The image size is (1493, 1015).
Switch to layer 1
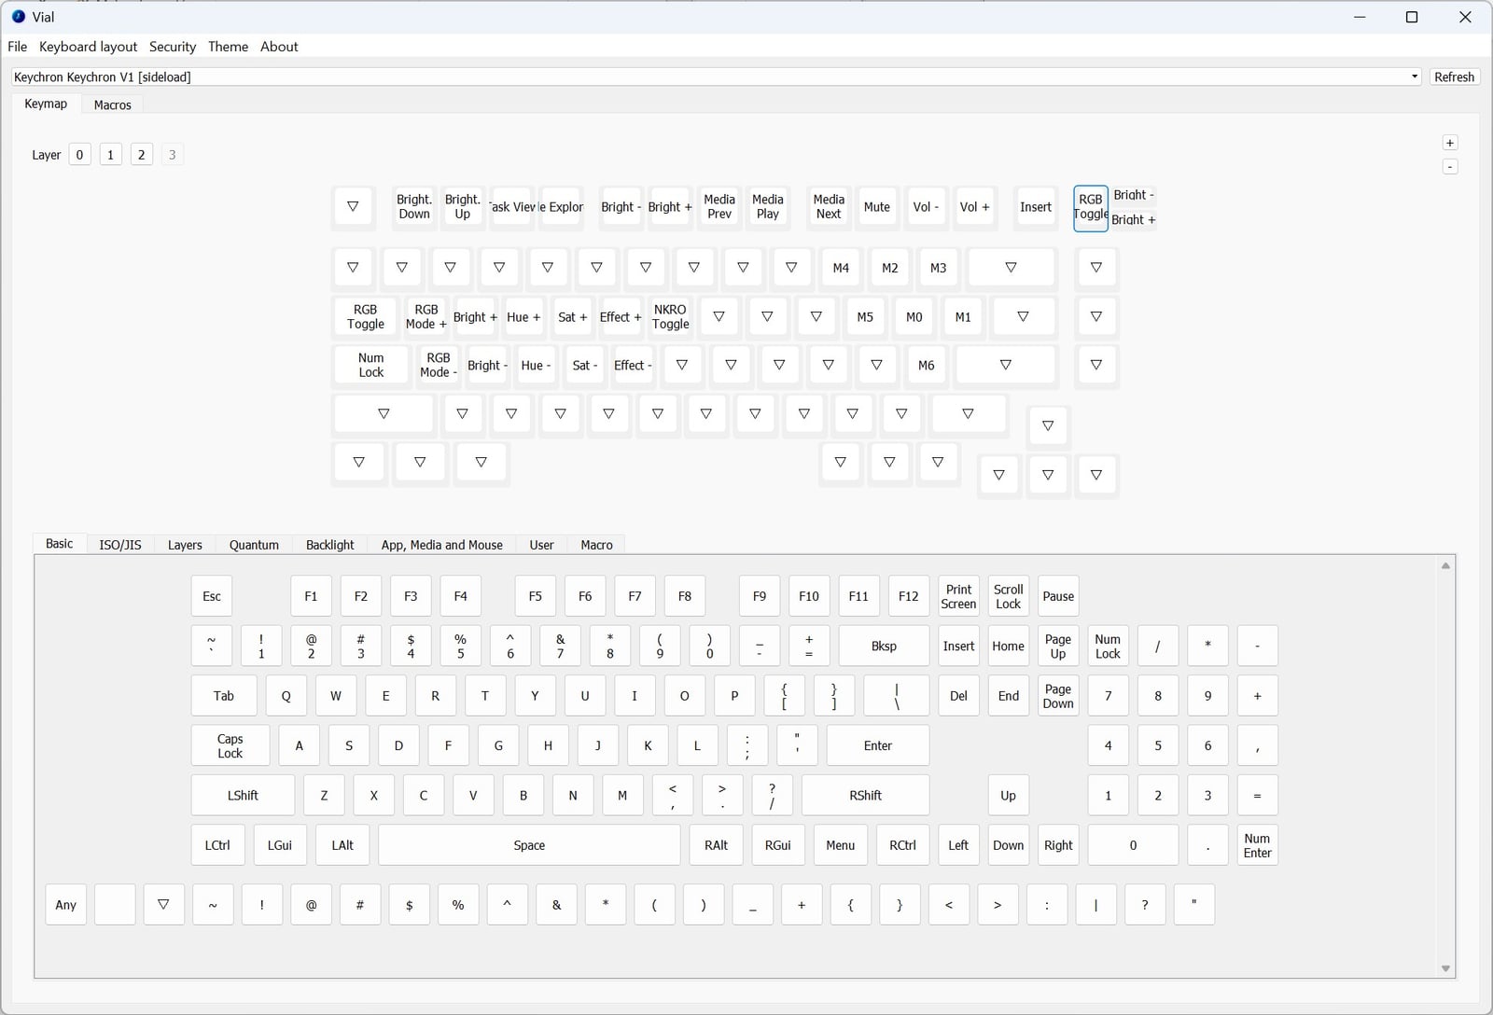point(110,155)
